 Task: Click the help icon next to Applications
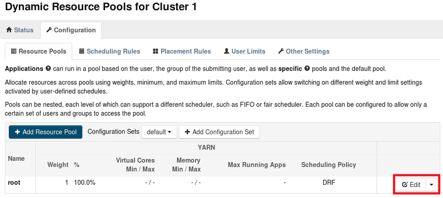tap(48, 69)
